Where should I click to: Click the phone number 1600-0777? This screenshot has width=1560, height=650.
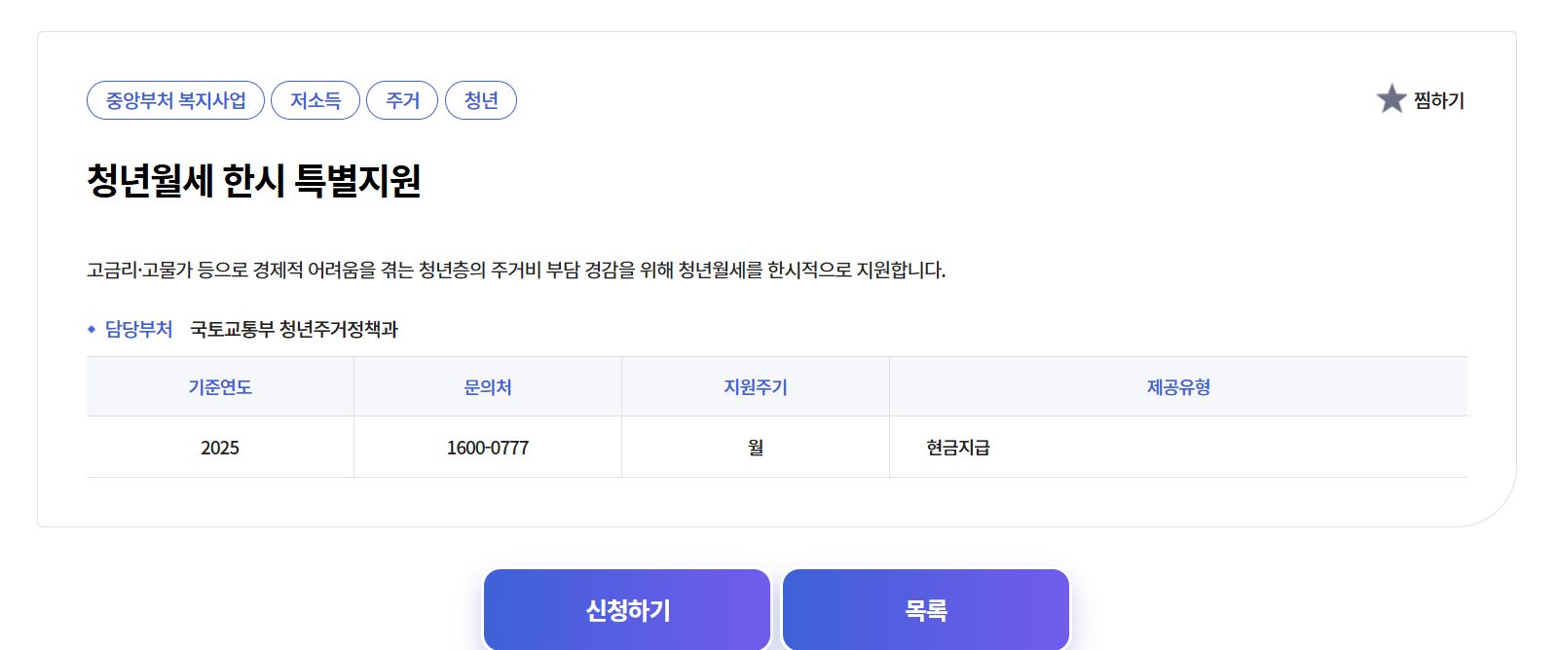coord(486,448)
